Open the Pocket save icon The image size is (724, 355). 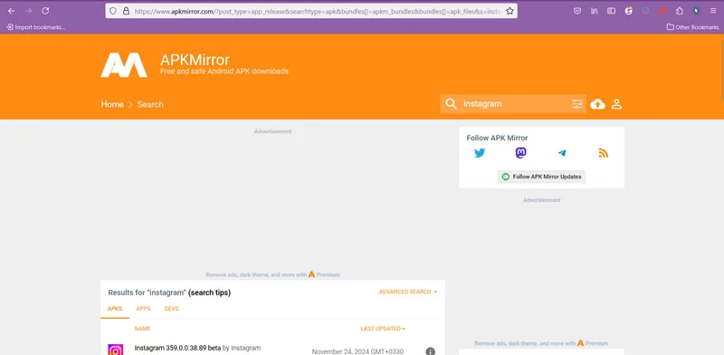coord(577,11)
